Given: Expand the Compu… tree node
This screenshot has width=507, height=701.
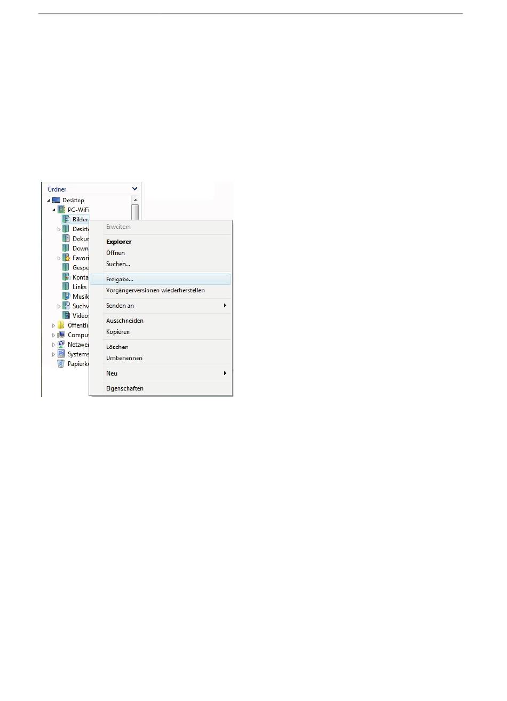Looking at the screenshot, I should [54, 335].
